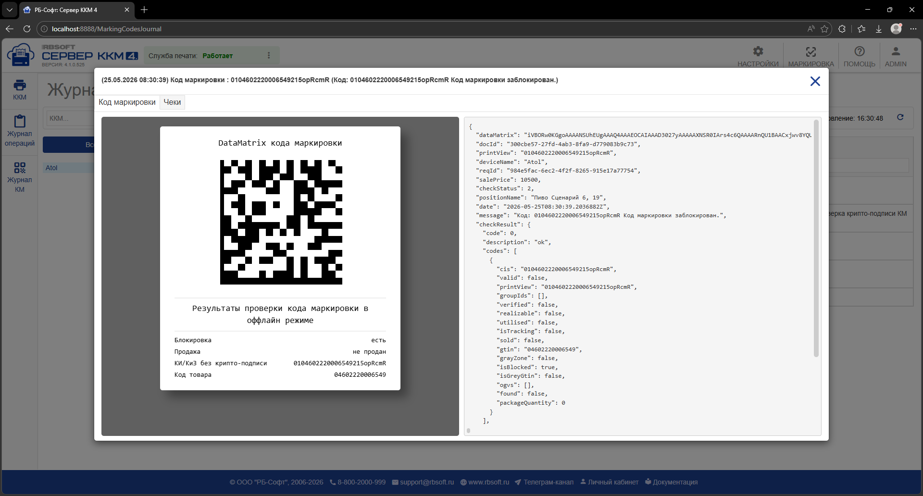Image resolution: width=923 pixels, height=496 pixels.
Task: Click the Продажа не продан row
Action: point(280,352)
